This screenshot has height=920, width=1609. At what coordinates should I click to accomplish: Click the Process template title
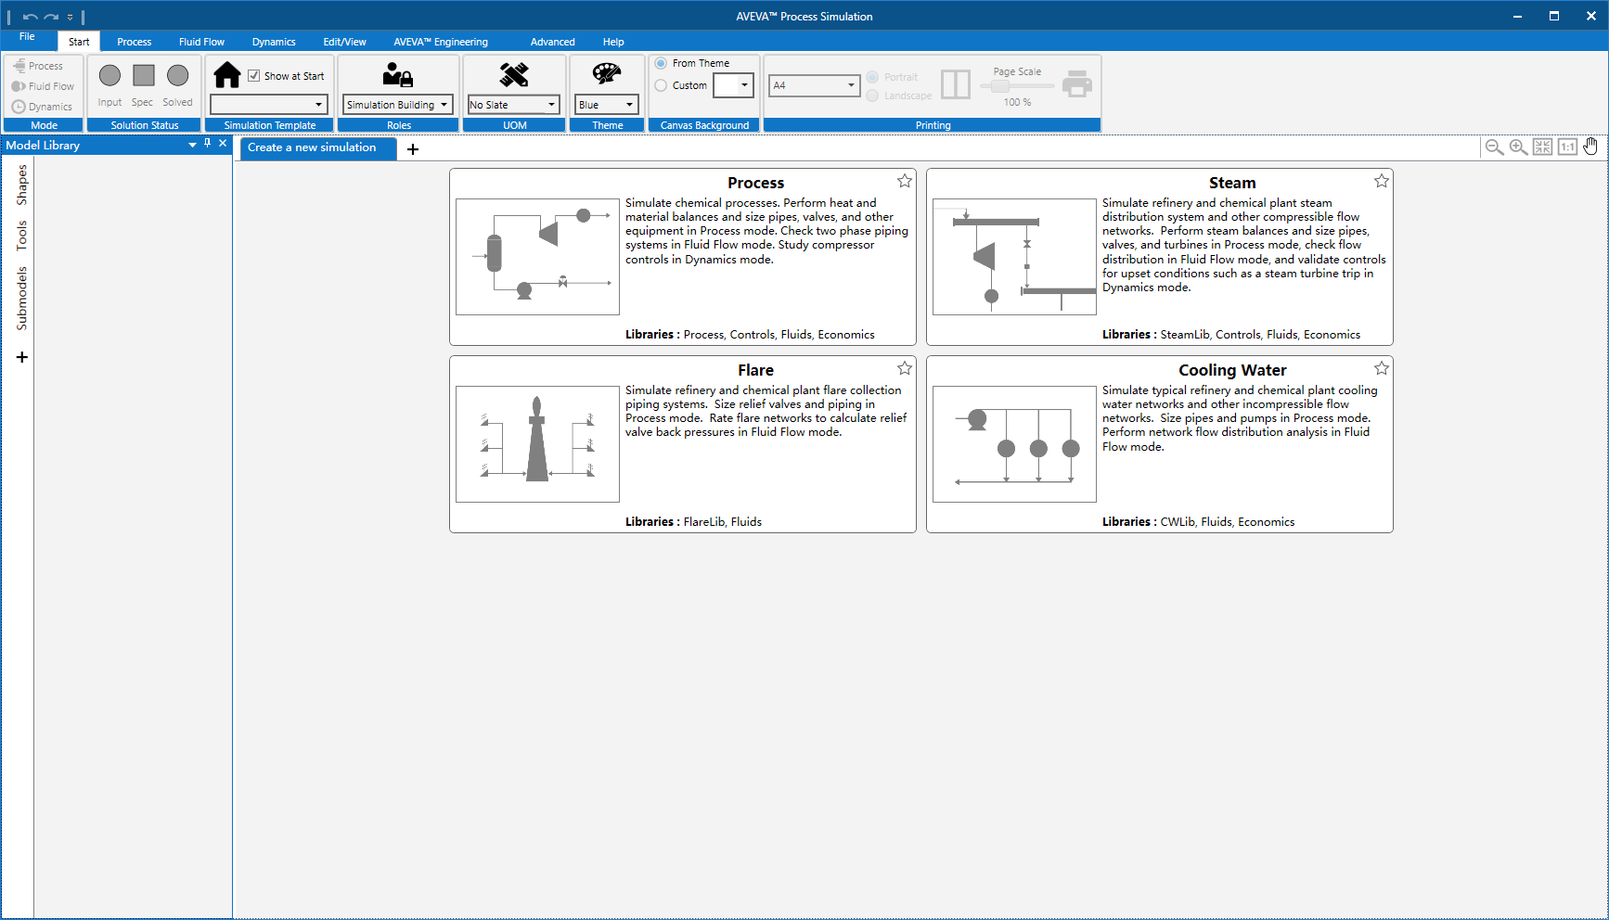pyautogui.click(x=755, y=183)
